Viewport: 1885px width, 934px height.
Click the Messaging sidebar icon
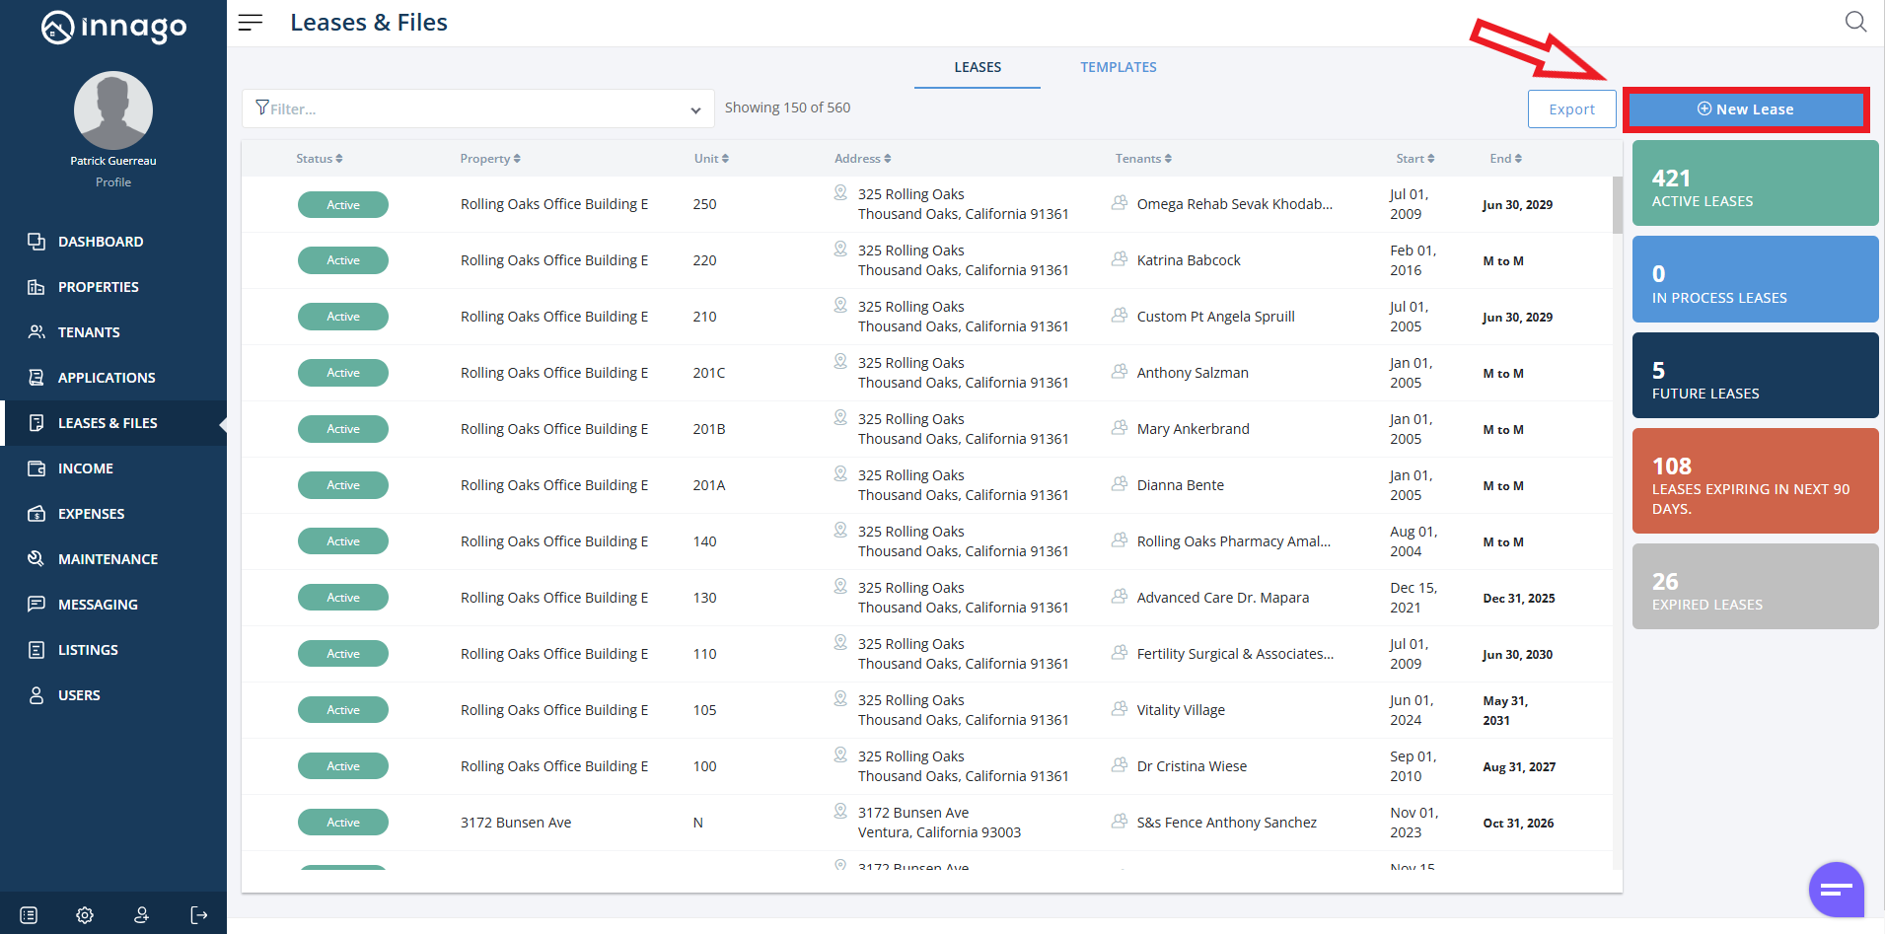[x=36, y=605]
